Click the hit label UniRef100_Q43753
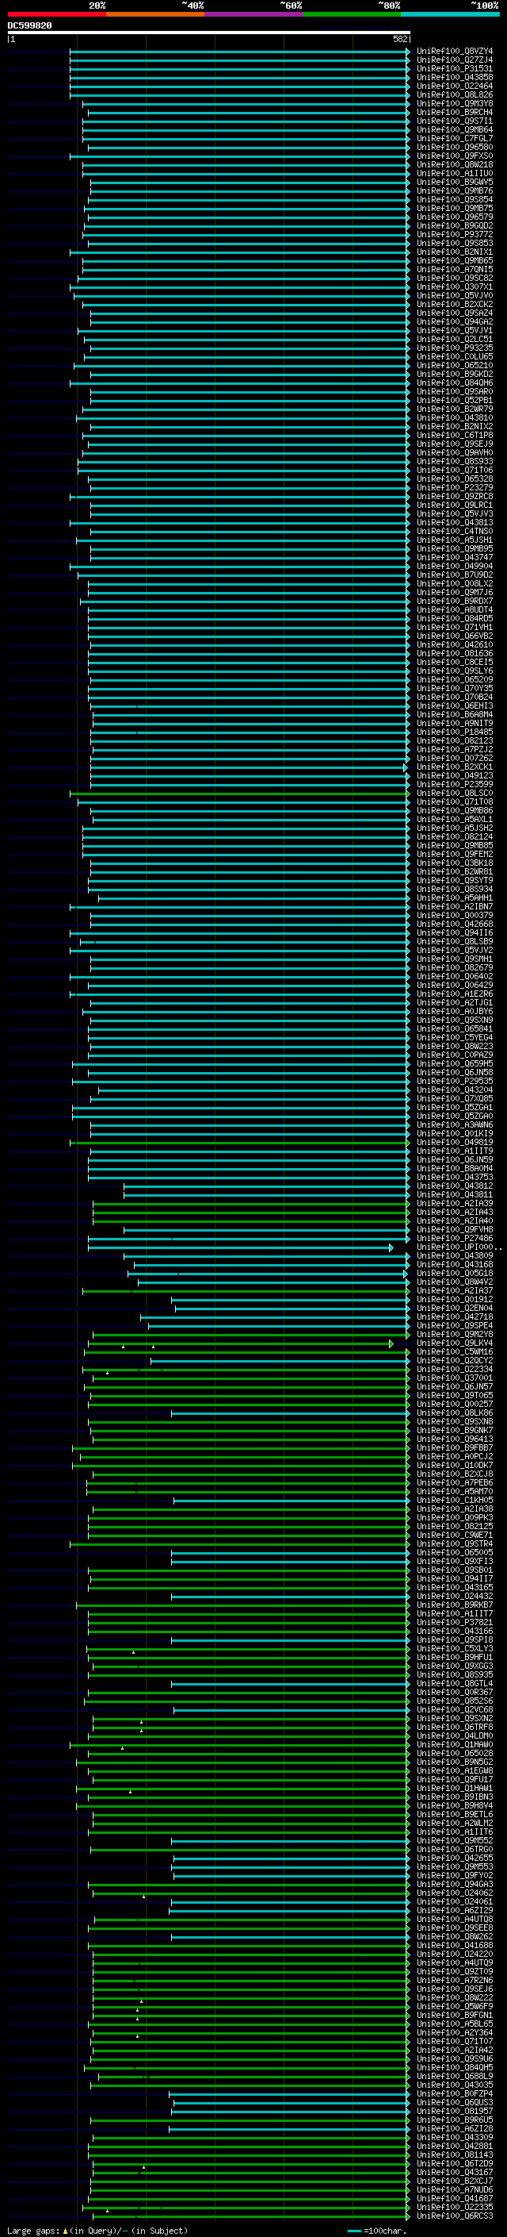The width and height of the screenshot is (507, 2237). pos(454,1177)
